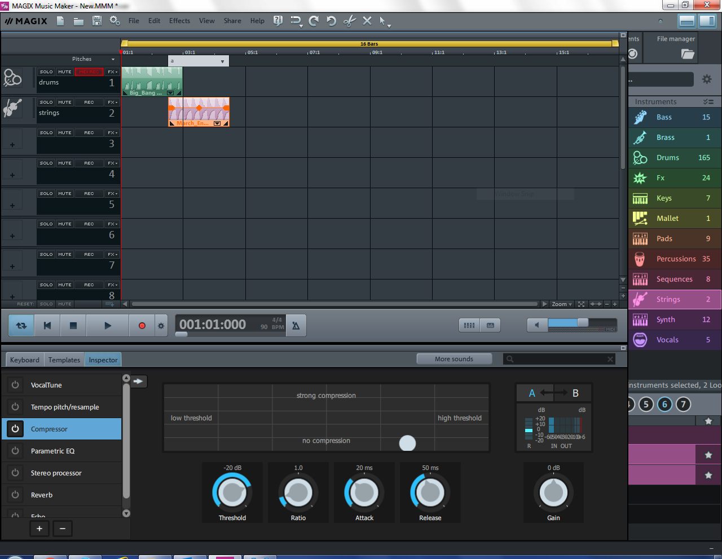Image resolution: width=722 pixels, height=559 pixels.
Task: Select the scissors cut tool
Action: pyautogui.click(x=350, y=21)
